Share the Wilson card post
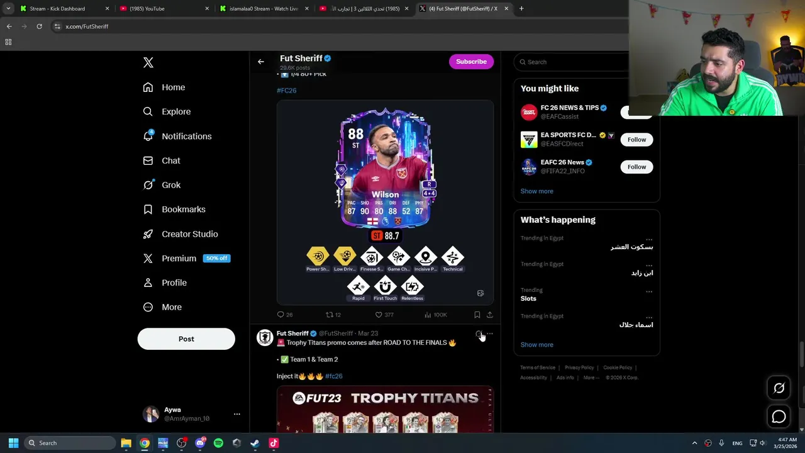 coord(490,315)
